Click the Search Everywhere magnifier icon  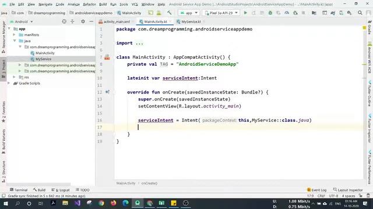(360, 13)
